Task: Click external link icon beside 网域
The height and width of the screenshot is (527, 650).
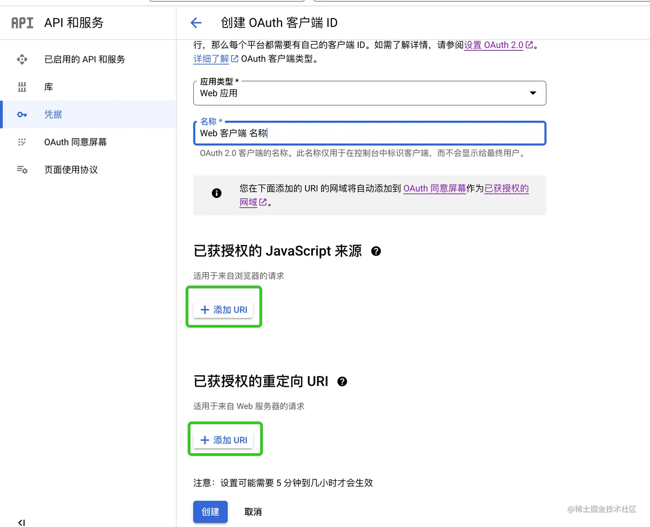Action: click(263, 202)
